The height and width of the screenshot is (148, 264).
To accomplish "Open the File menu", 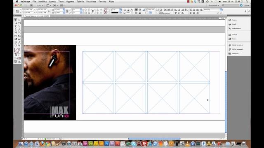I will pyautogui.click(x=34, y=2).
